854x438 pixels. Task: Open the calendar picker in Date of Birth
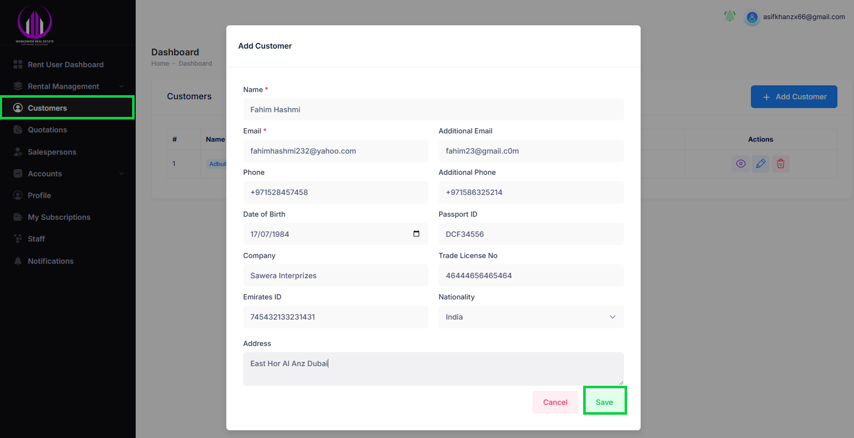click(416, 234)
